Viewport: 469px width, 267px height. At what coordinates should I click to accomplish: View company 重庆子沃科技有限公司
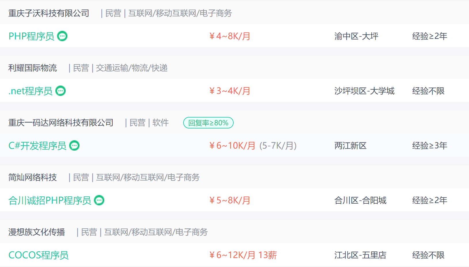coord(49,13)
